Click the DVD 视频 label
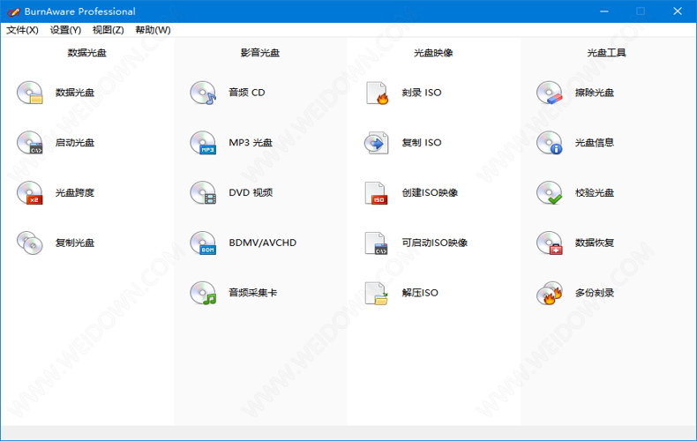 [251, 193]
